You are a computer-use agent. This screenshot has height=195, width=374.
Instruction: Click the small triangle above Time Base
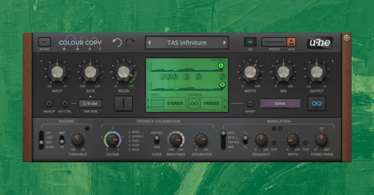pyautogui.click(x=91, y=96)
